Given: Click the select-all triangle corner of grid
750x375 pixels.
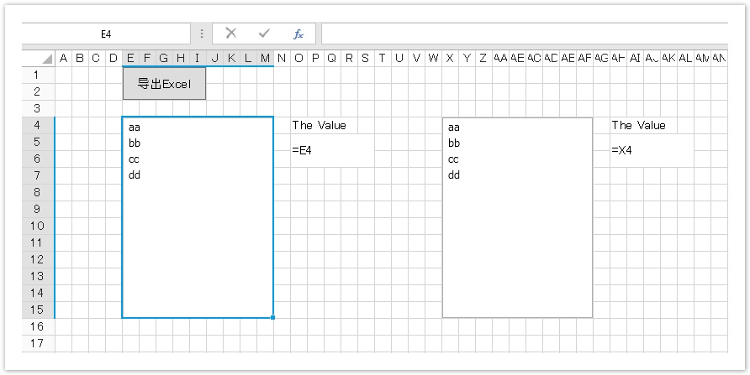Looking at the screenshot, I should [47, 59].
